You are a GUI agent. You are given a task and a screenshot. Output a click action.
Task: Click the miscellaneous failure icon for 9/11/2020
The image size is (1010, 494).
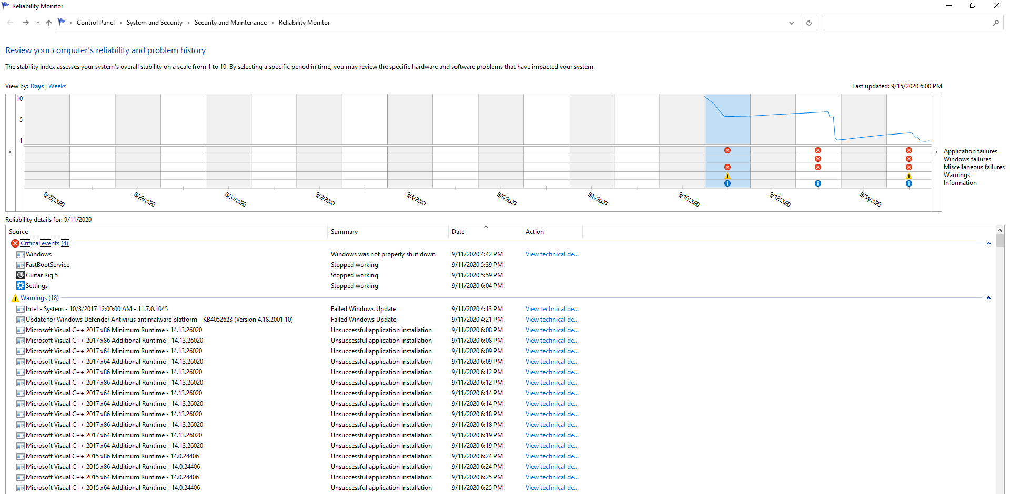click(x=728, y=167)
